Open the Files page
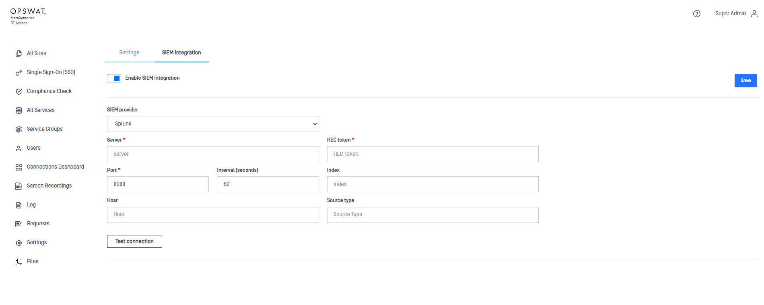Image resolution: width=764 pixels, height=305 pixels. (x=33, y=261)
